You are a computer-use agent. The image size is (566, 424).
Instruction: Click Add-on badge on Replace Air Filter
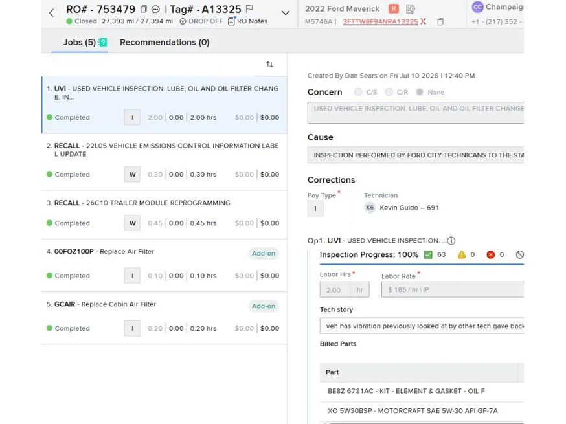click(263, 253)
